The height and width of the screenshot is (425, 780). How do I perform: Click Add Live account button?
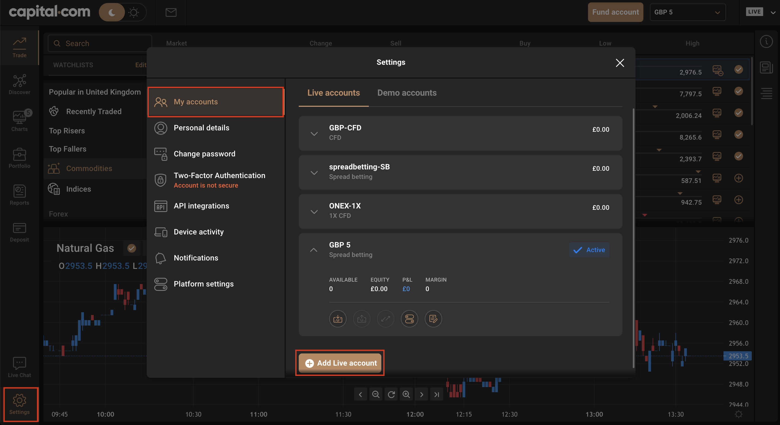point(340,363)
